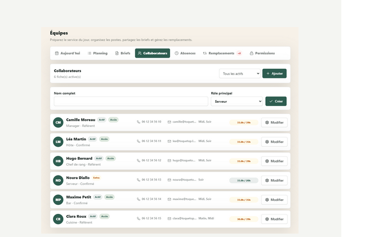Click the mail icon in Clara Roux's row

click(170, 218)
